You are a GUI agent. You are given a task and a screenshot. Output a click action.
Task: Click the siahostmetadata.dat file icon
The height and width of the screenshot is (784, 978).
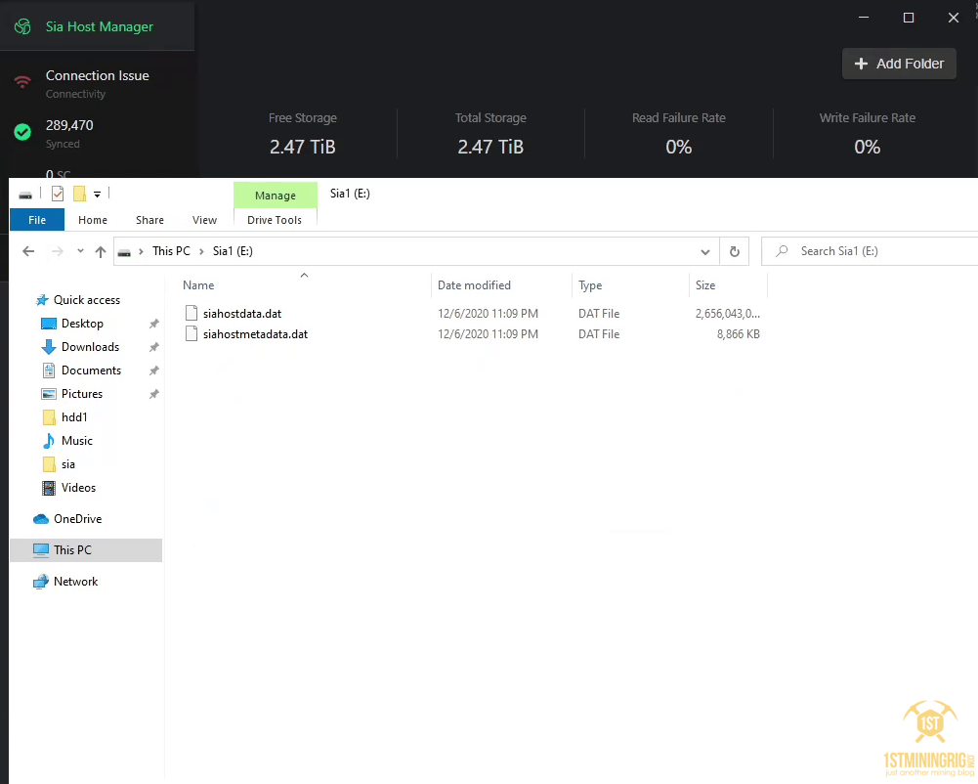coord(191,334)
